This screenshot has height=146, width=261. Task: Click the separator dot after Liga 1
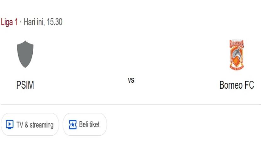[21, 23]
